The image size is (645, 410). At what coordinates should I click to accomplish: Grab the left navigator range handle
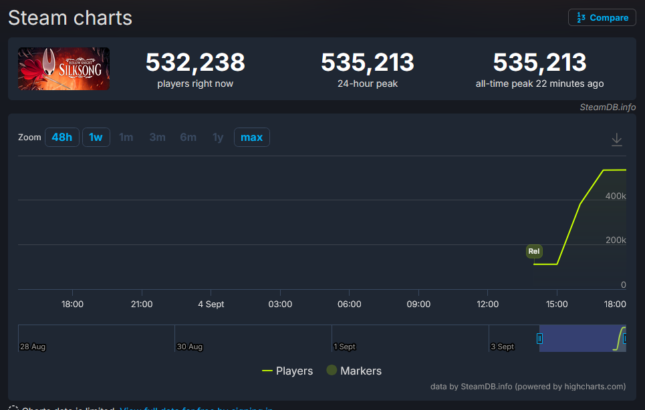click(539, 339)
